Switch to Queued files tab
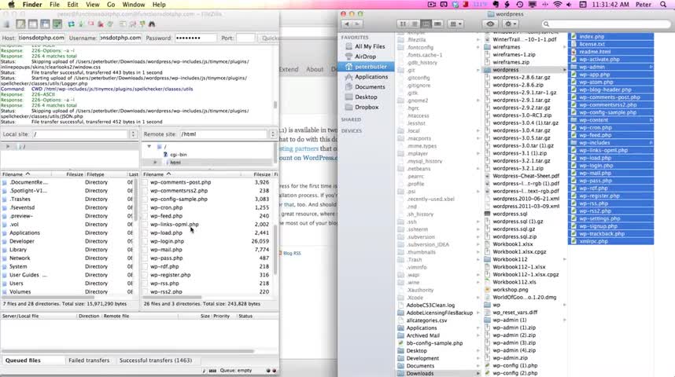Viewport: 675px width, 377px height. [x=23, y=361]
